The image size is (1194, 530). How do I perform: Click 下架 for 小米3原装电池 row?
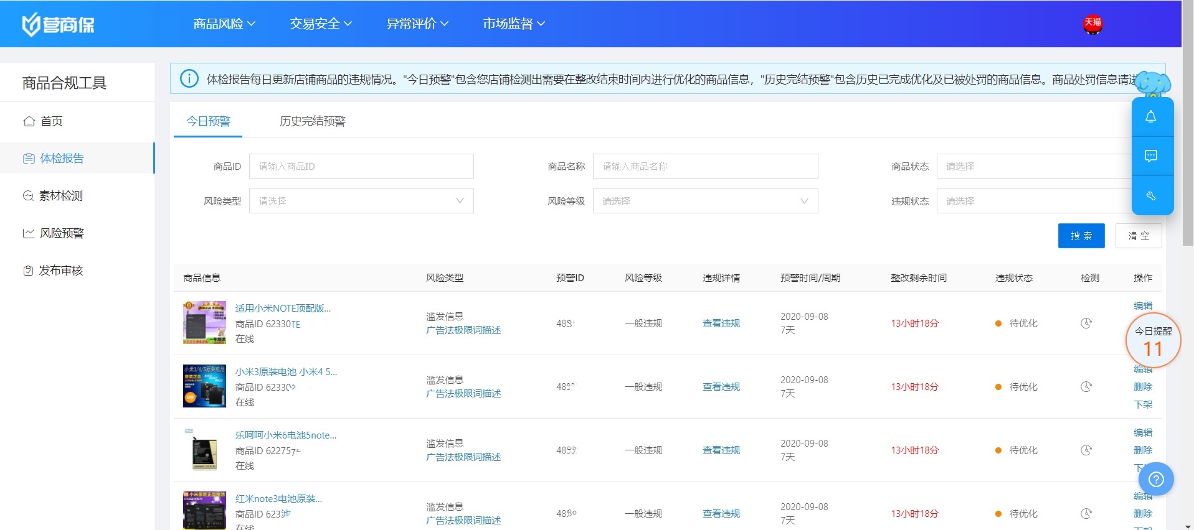click(1143, 404)
